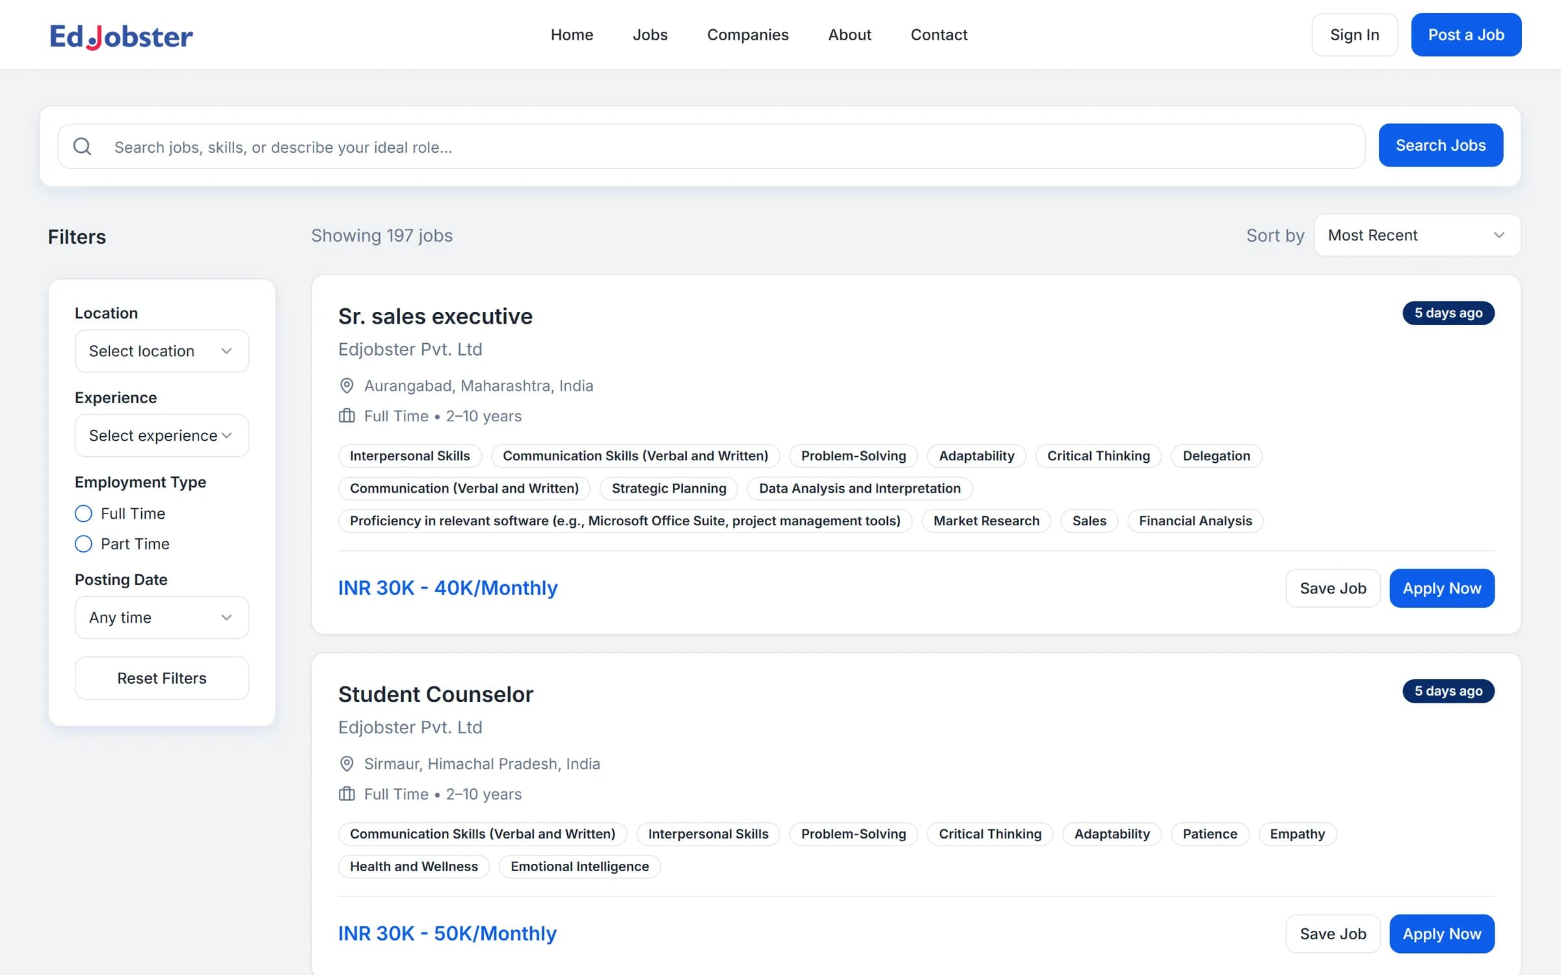This screenshot has width=1561, height=975.
Task: Click Showing 197 jobs text
Action: 382,236
